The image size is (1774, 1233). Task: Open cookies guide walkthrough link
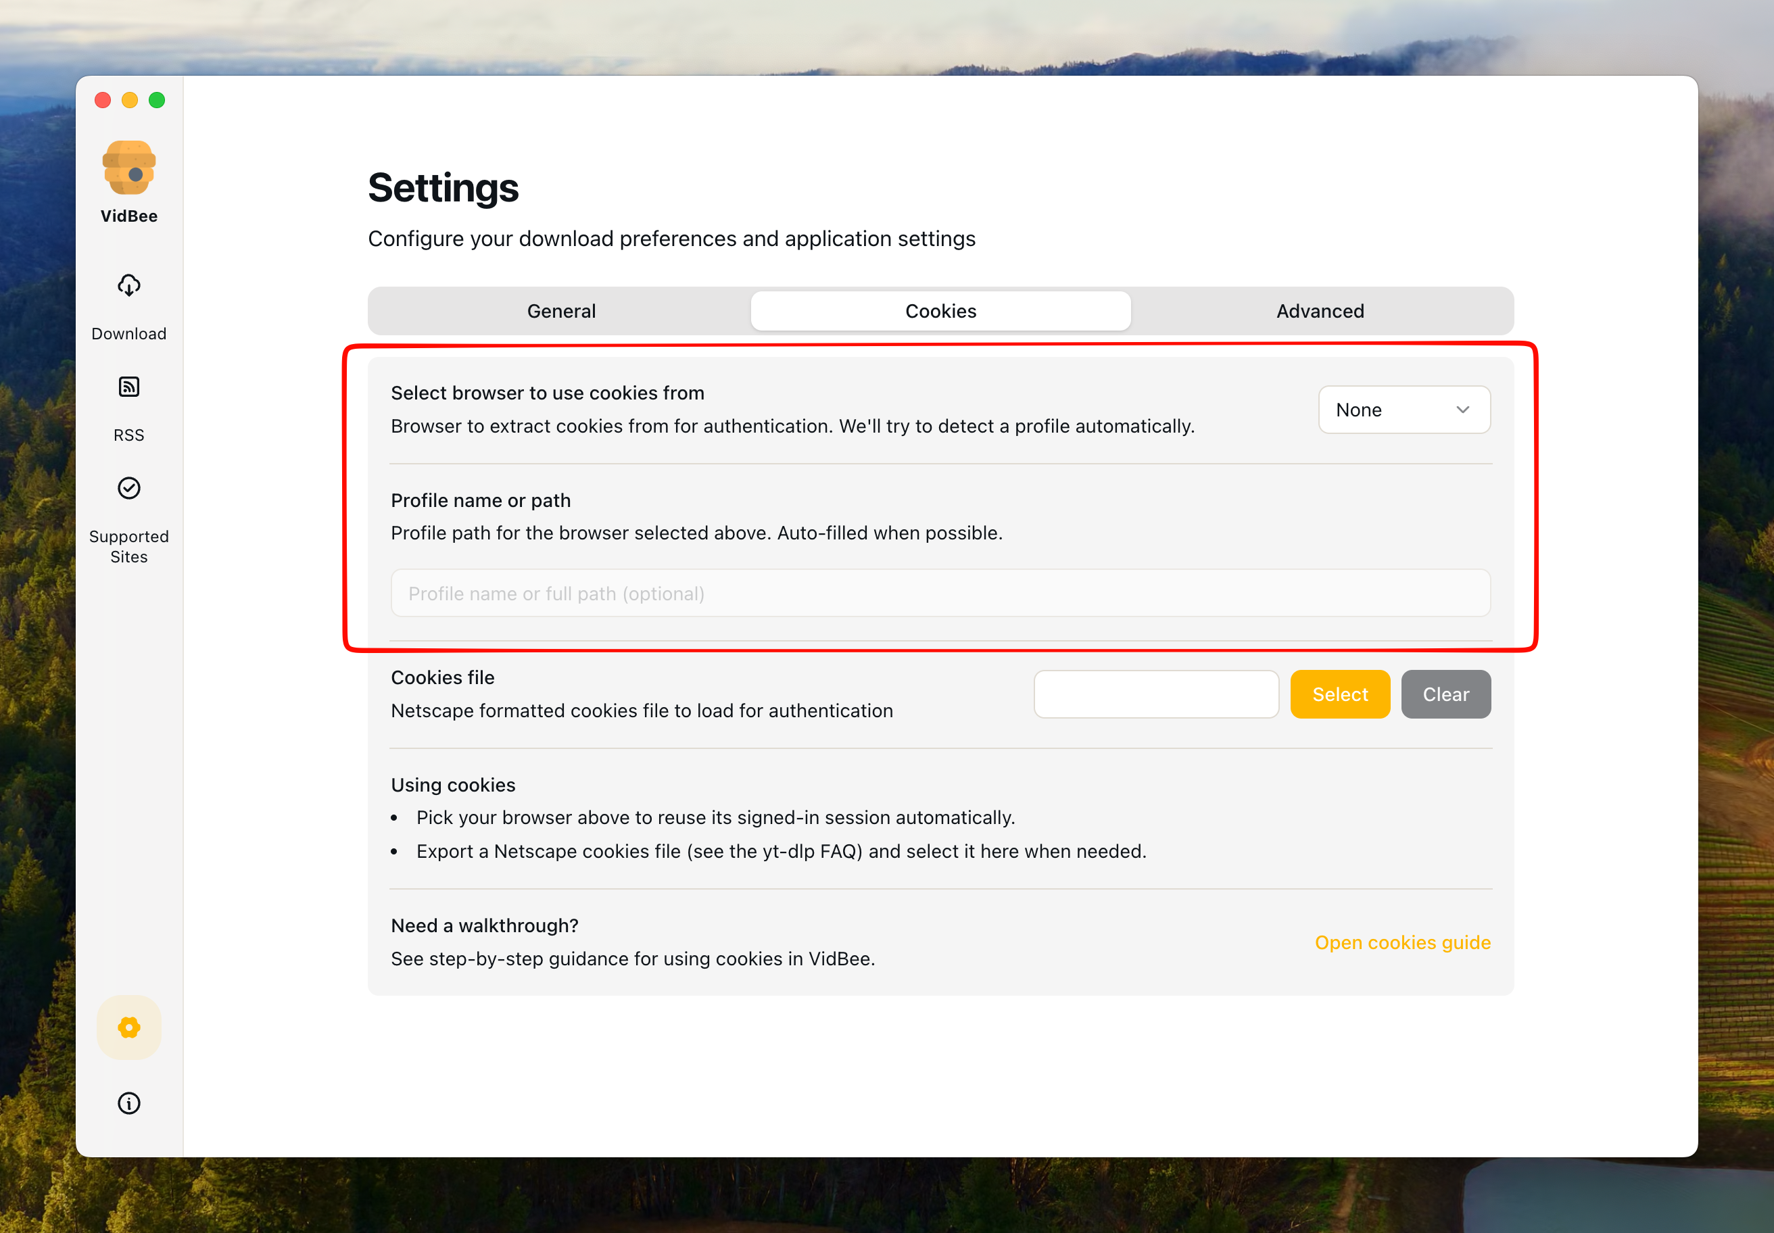tap(1402, 942)
